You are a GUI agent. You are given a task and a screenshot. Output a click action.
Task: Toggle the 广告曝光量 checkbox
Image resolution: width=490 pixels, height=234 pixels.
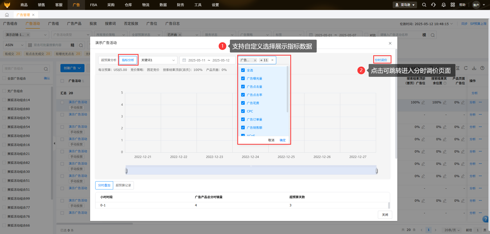coord(243,78)
